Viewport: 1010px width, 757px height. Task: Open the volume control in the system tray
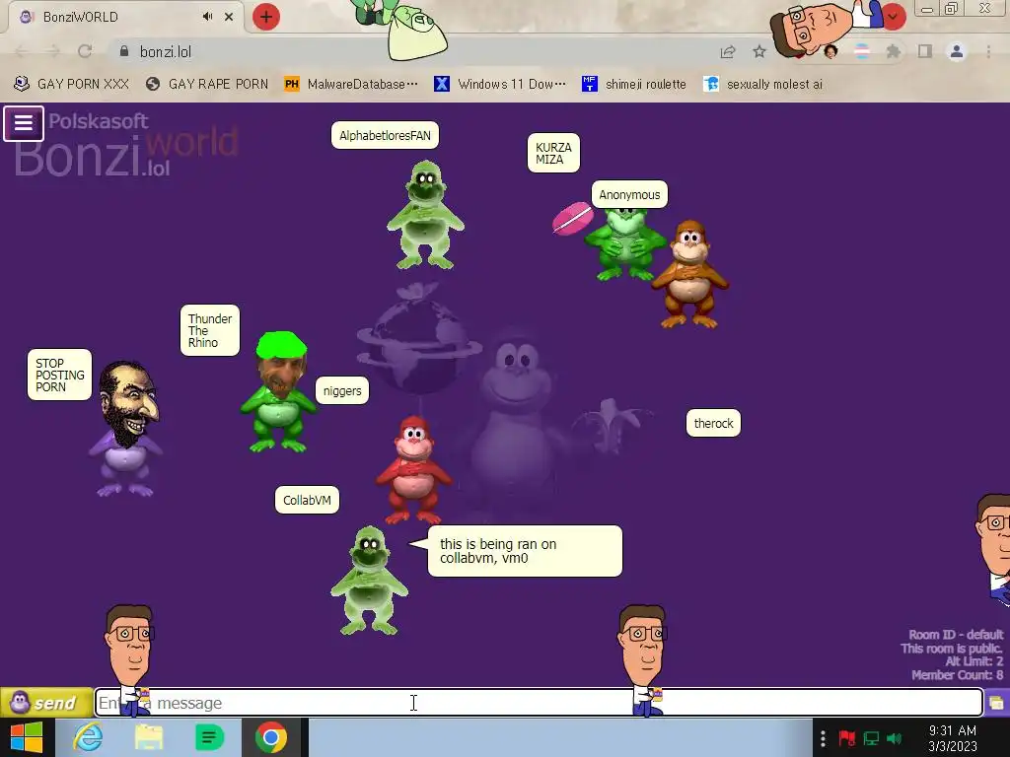[x=894, y=738]
